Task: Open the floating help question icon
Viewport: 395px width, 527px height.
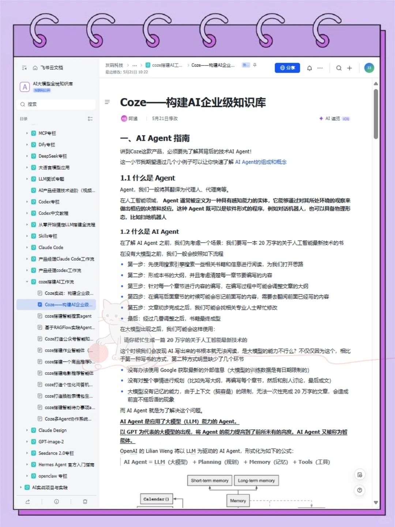Action: [x=360, y=490]
